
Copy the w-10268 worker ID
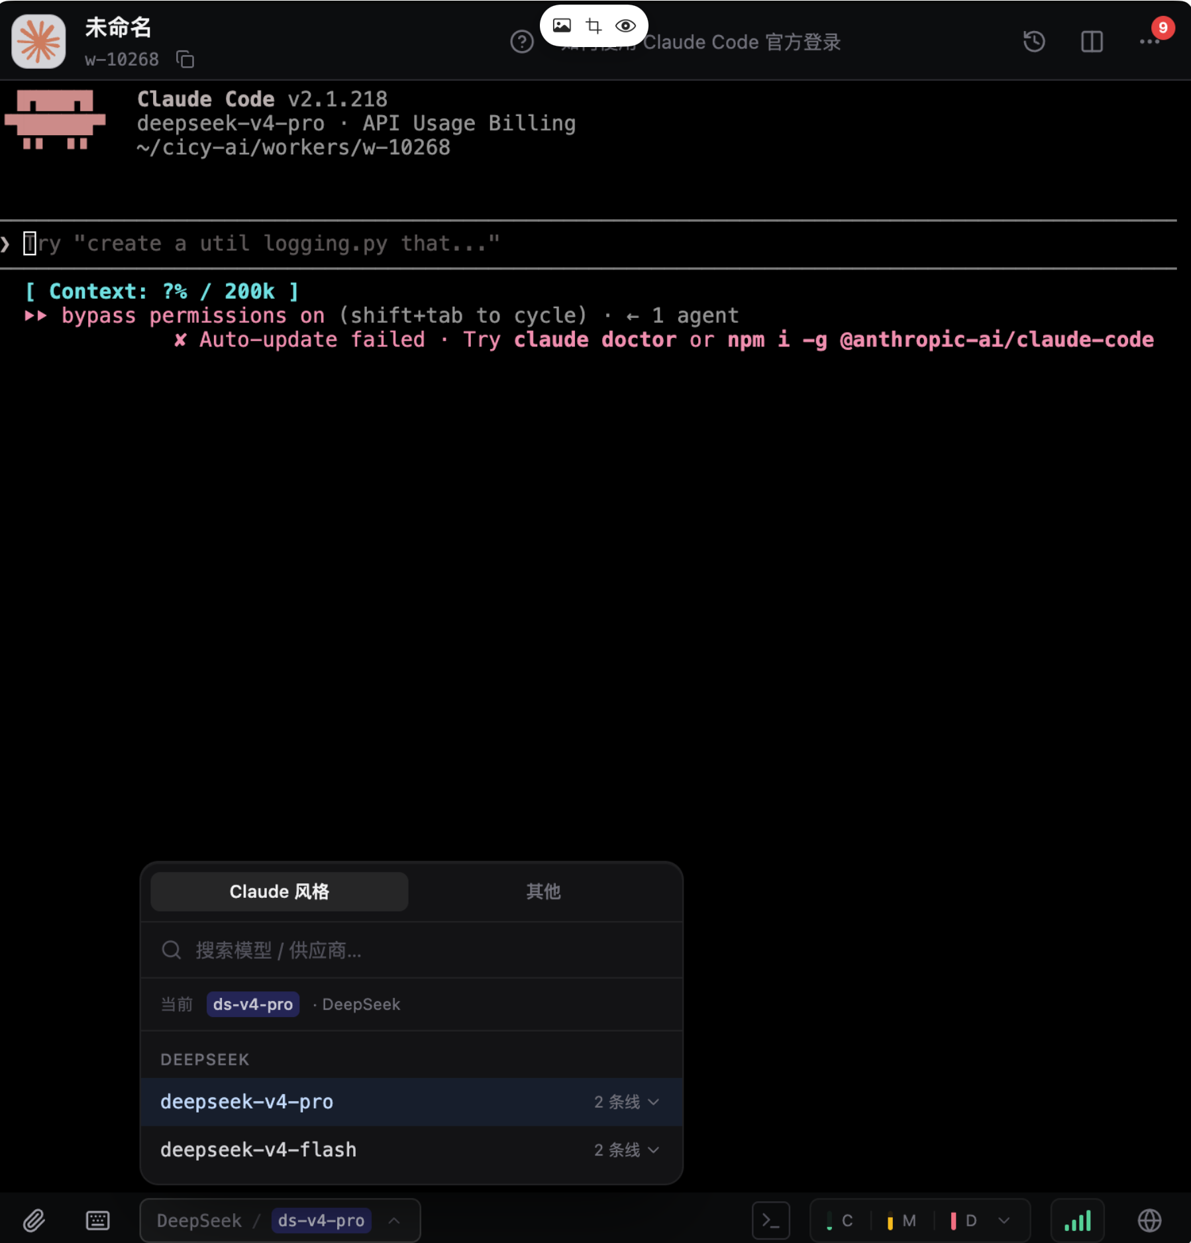(x=185, y=60)
